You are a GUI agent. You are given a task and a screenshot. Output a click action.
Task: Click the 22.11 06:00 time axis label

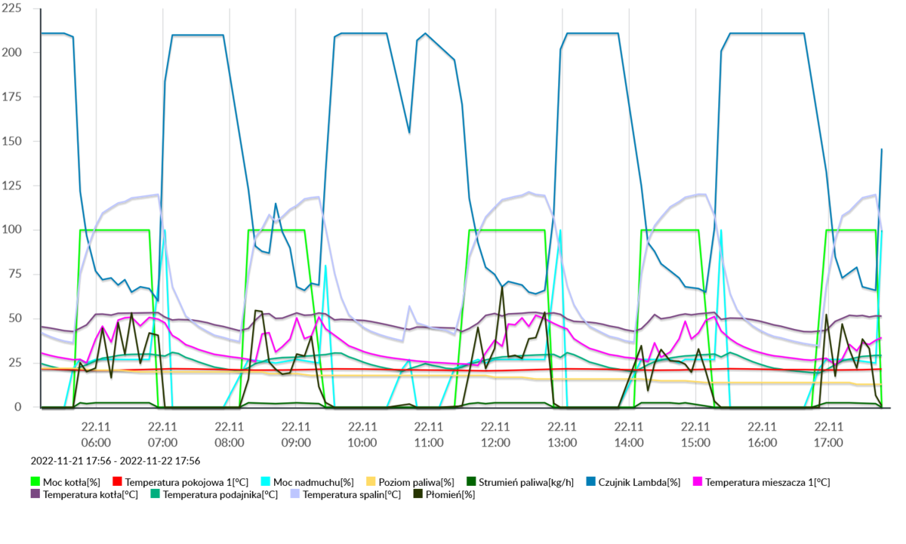(96, 435)
